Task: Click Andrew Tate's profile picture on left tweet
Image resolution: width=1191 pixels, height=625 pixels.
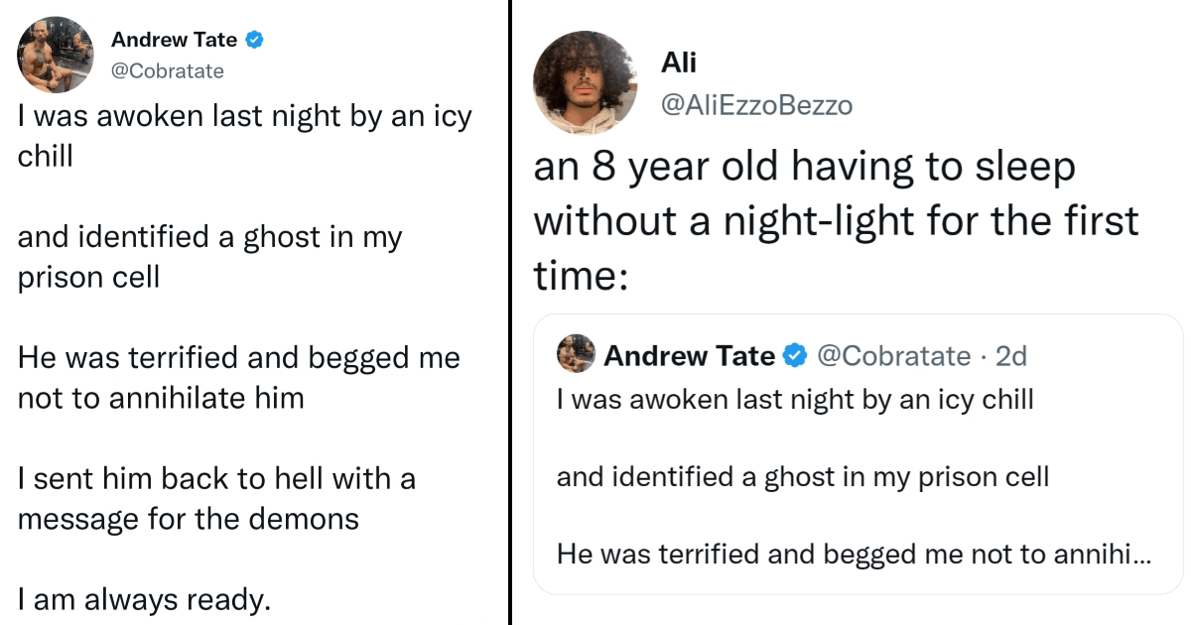Action: 56,56
